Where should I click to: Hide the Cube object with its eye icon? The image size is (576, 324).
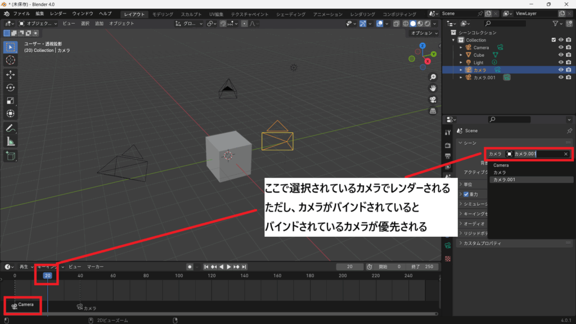pos(560,55)
